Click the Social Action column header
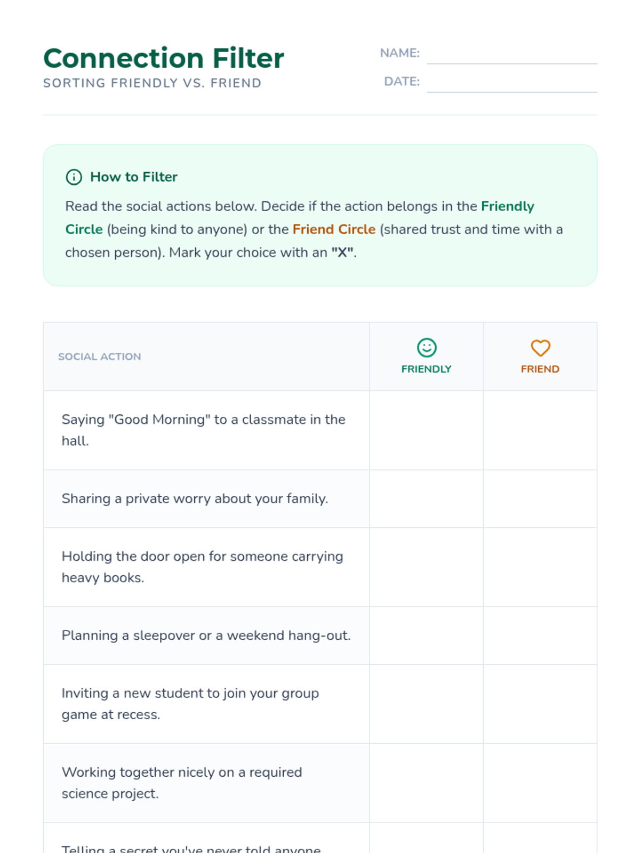The image size is (640, 853). coord(100,357)
